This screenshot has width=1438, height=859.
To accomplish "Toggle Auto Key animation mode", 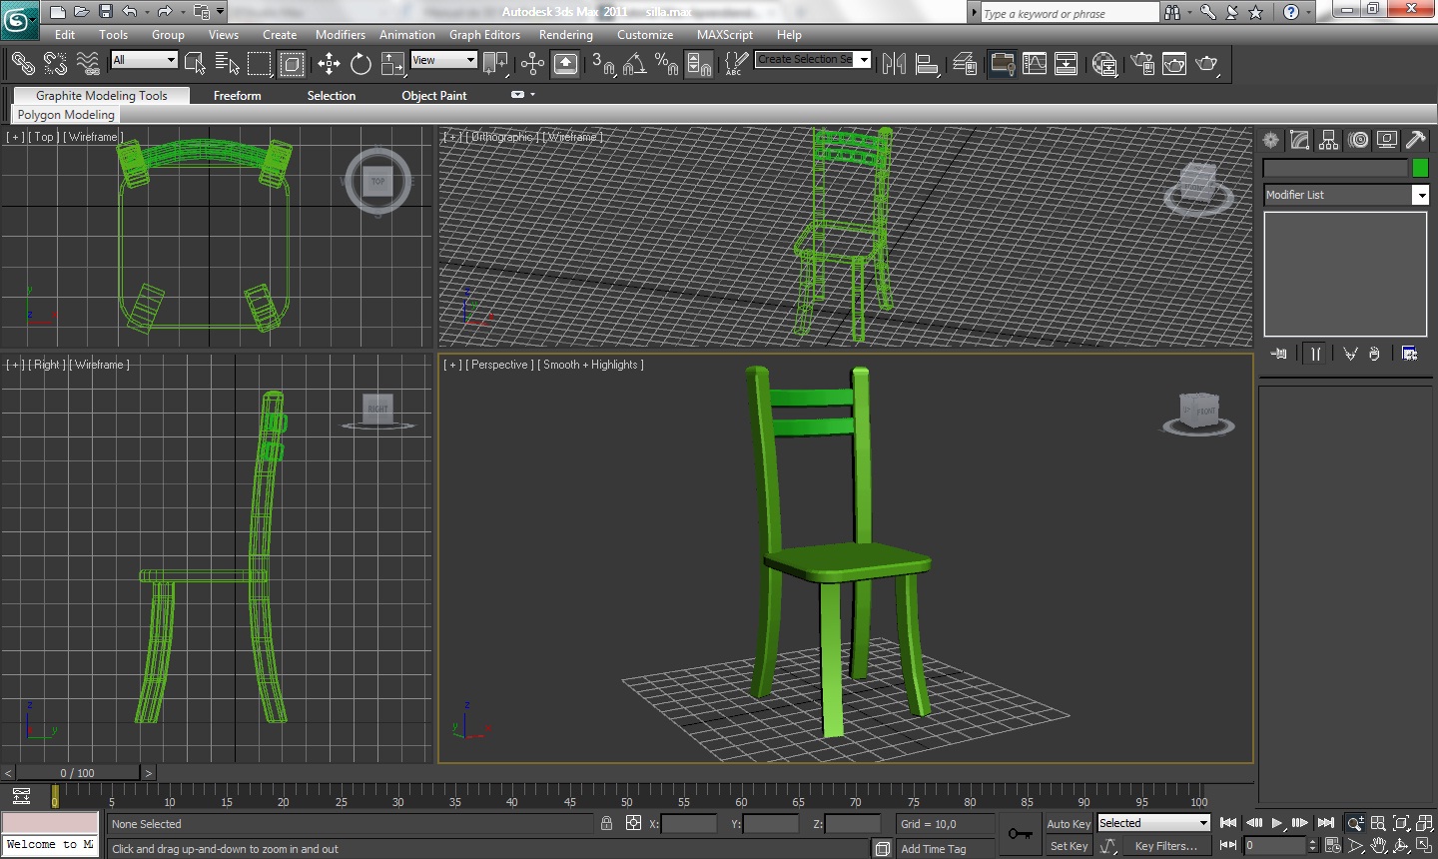I will pyautogui.click(x=1068, y=824).
